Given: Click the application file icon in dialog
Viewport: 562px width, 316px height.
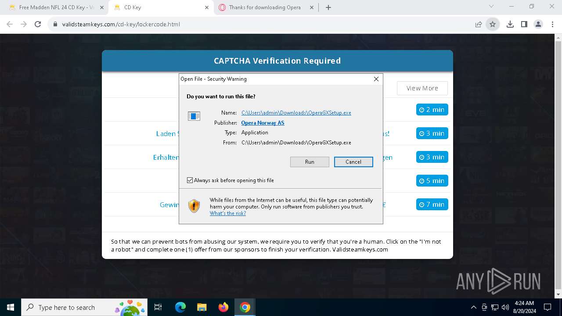Looking at the screenshot, I should [x=194, y=116].
